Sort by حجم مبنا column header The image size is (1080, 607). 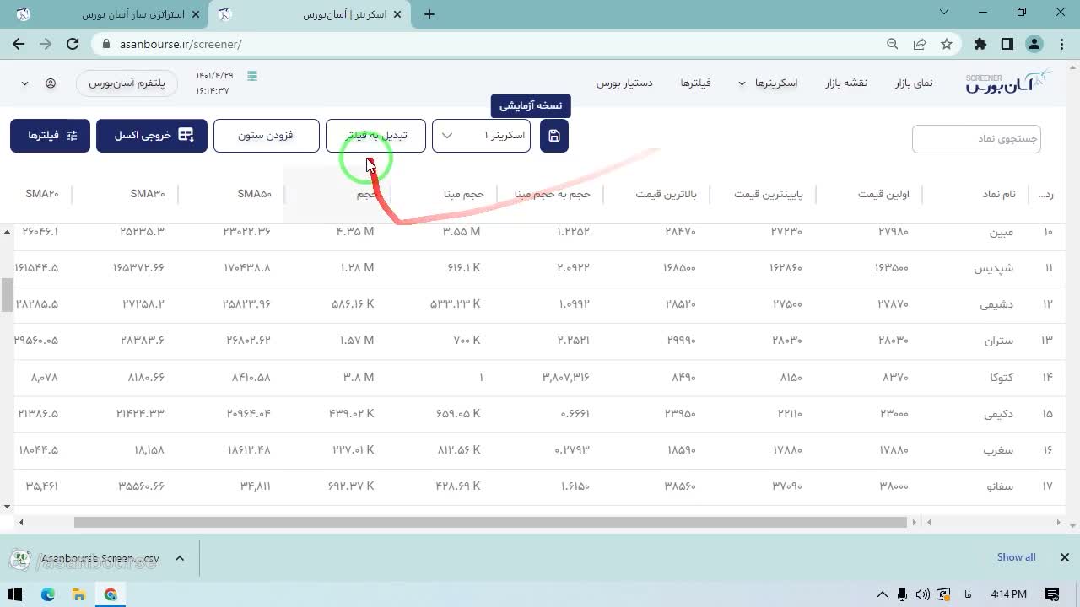click(464, 194)
